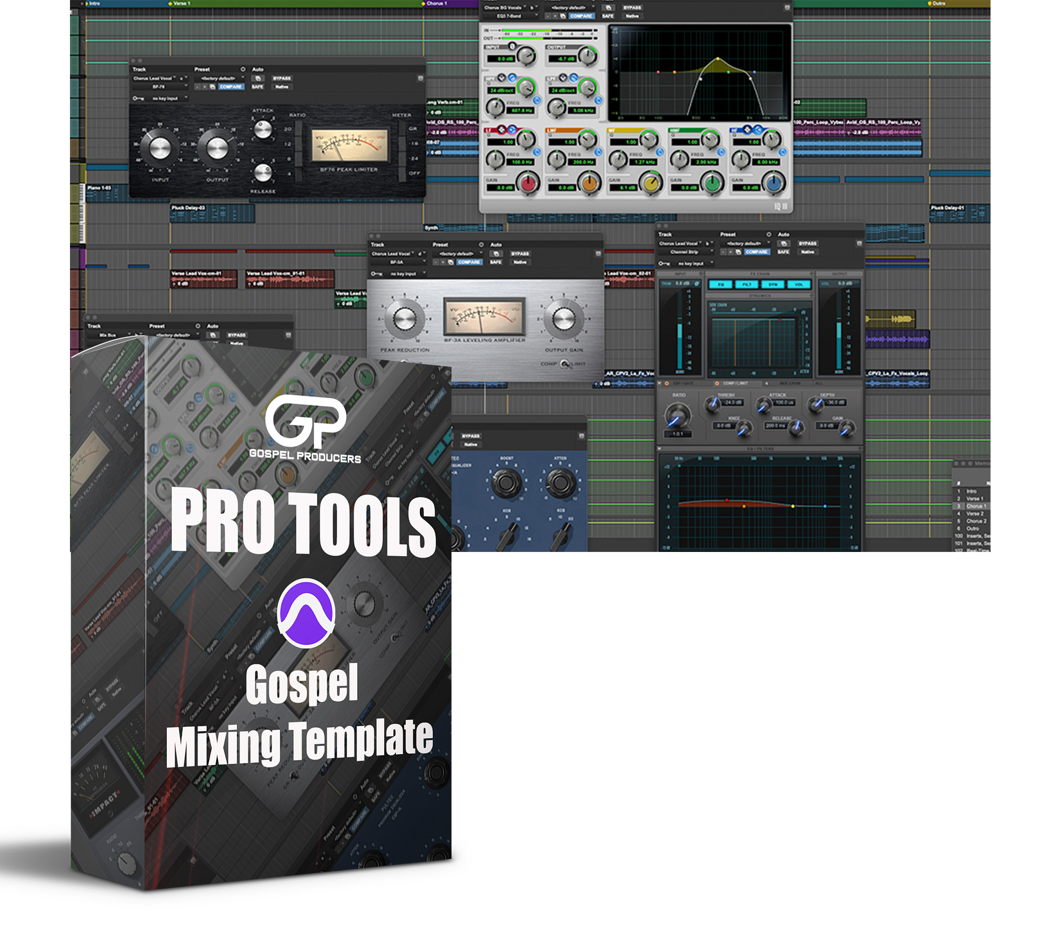
Task: Click SAFE button in BF-3A window
Action: click(496, 262)
